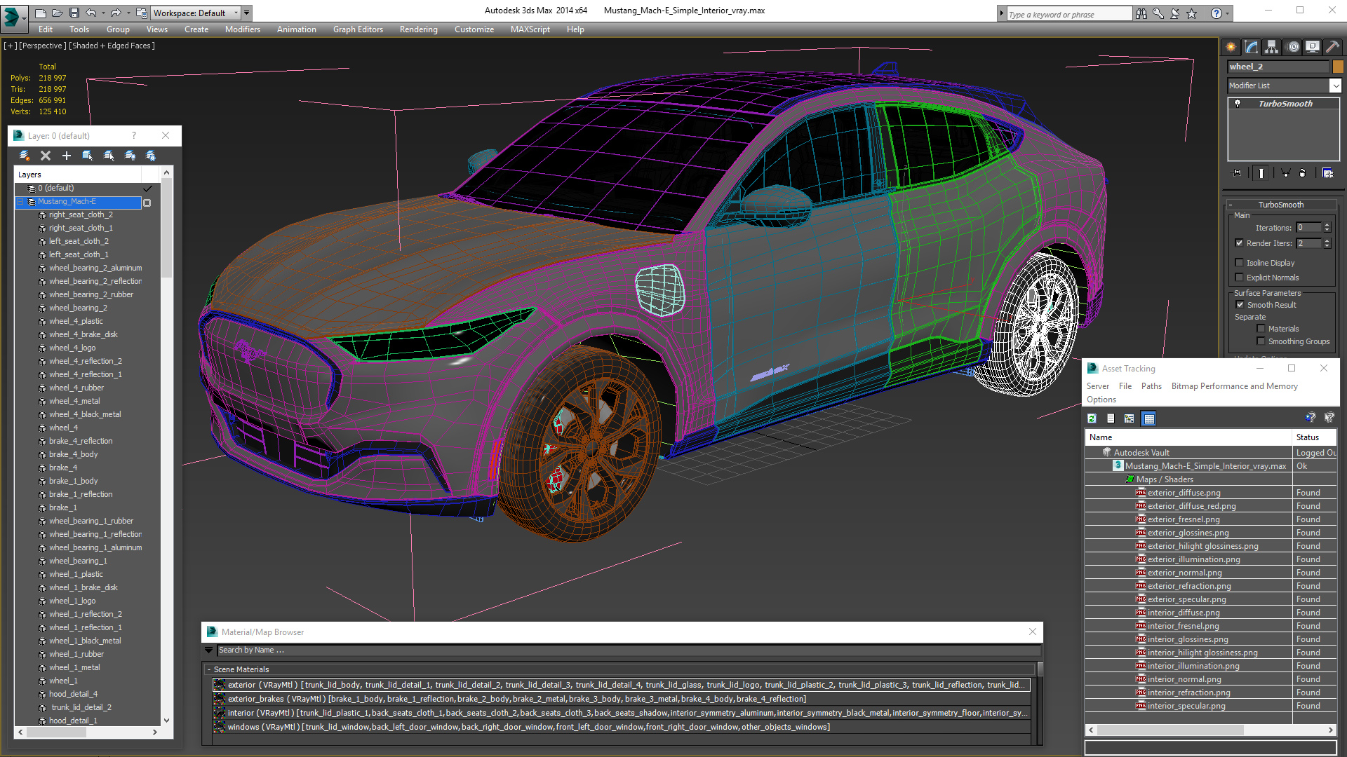The width and height of the screenshot is (1347, 757).
Task: Switch to the Display command panel tab
Action: coord(1313,47)
